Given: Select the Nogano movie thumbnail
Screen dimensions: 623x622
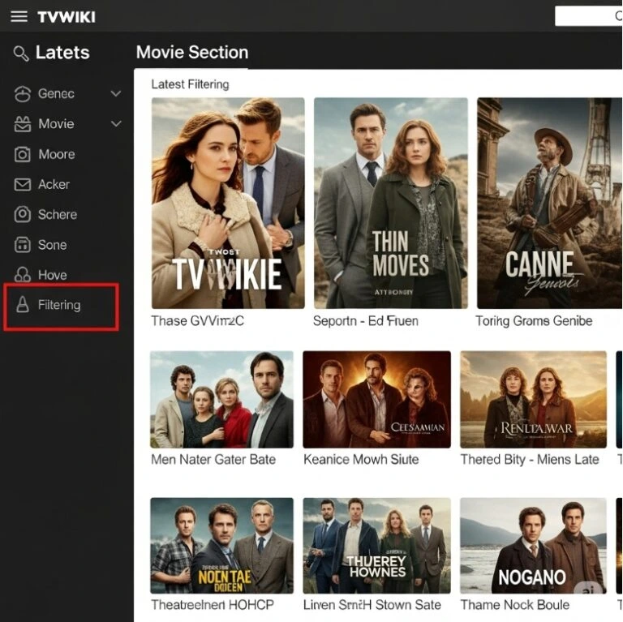Looking at the screenshot, I should click(x=533, y=546).
